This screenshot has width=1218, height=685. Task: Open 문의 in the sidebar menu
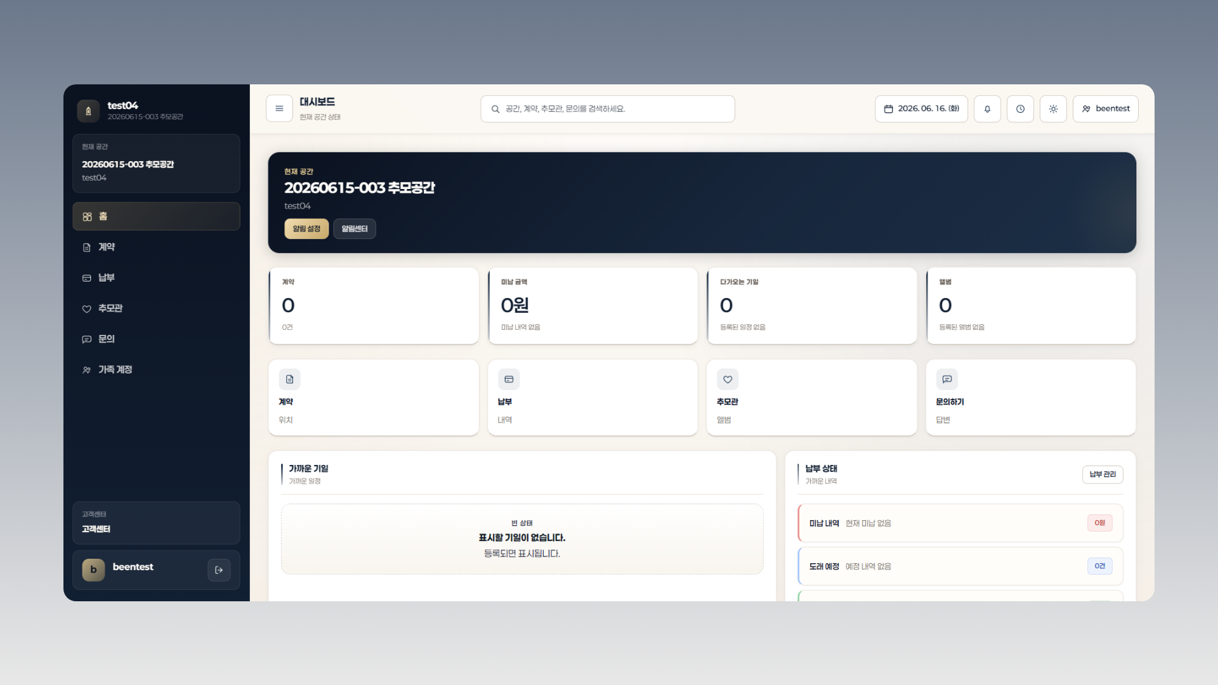click(x=156, y=339)
